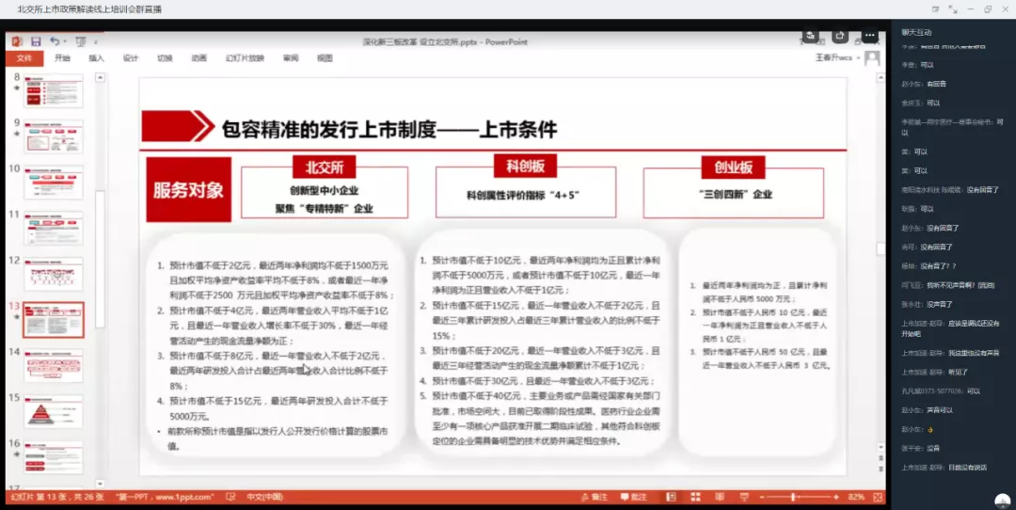Click the 82% zoom level value
The width and height of the screenshot is (1016, 510).
(856, 497)
